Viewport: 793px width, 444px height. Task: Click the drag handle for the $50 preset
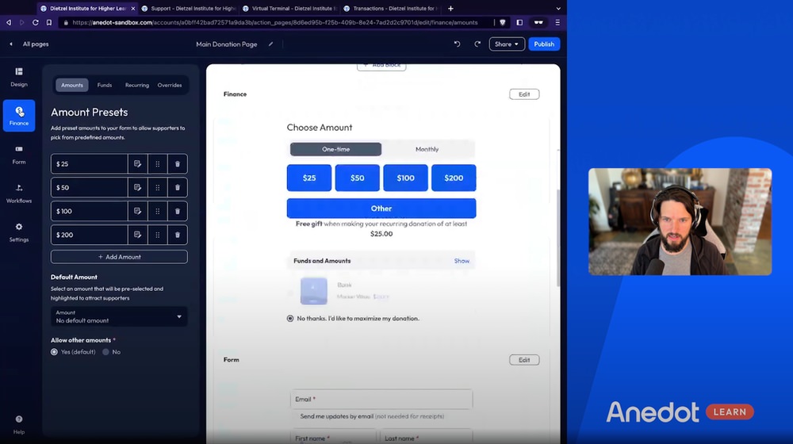[157, 188]
